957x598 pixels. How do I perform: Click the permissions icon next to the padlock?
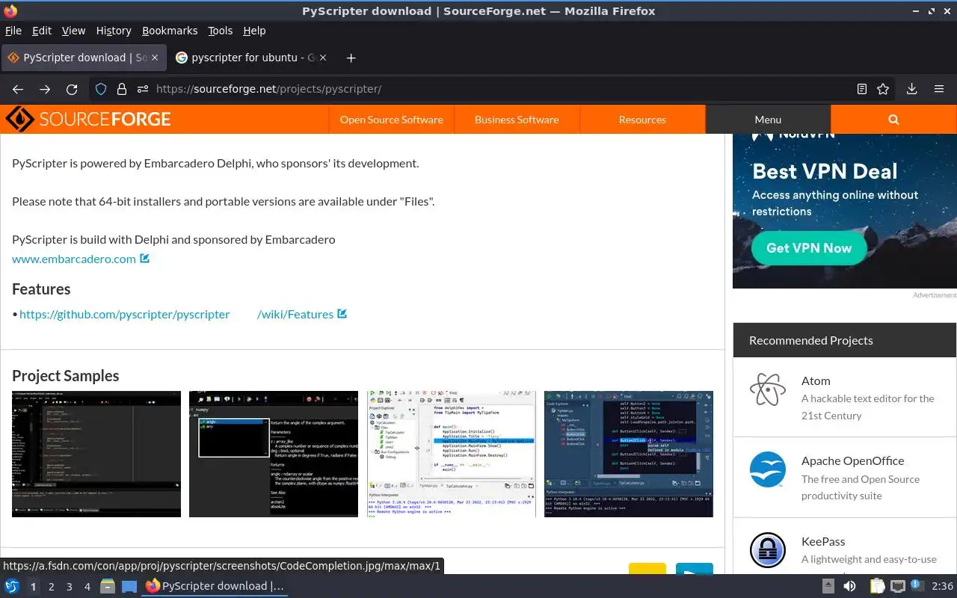[142, 89]
